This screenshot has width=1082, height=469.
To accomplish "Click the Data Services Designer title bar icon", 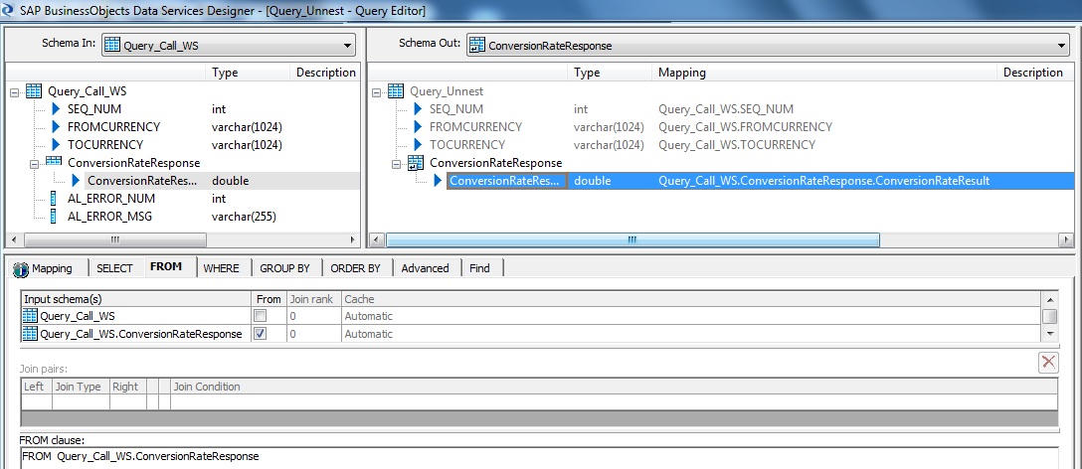I will (8, 10).
